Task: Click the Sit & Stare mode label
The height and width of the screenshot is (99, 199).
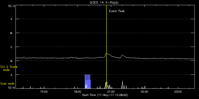Action: (x=9, y=68)
